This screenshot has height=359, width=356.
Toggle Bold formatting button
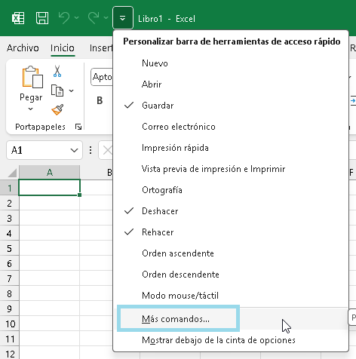(x=100, y=100)
